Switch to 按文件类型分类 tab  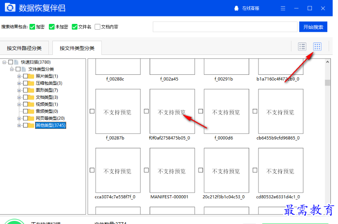(x=77, y=48)
